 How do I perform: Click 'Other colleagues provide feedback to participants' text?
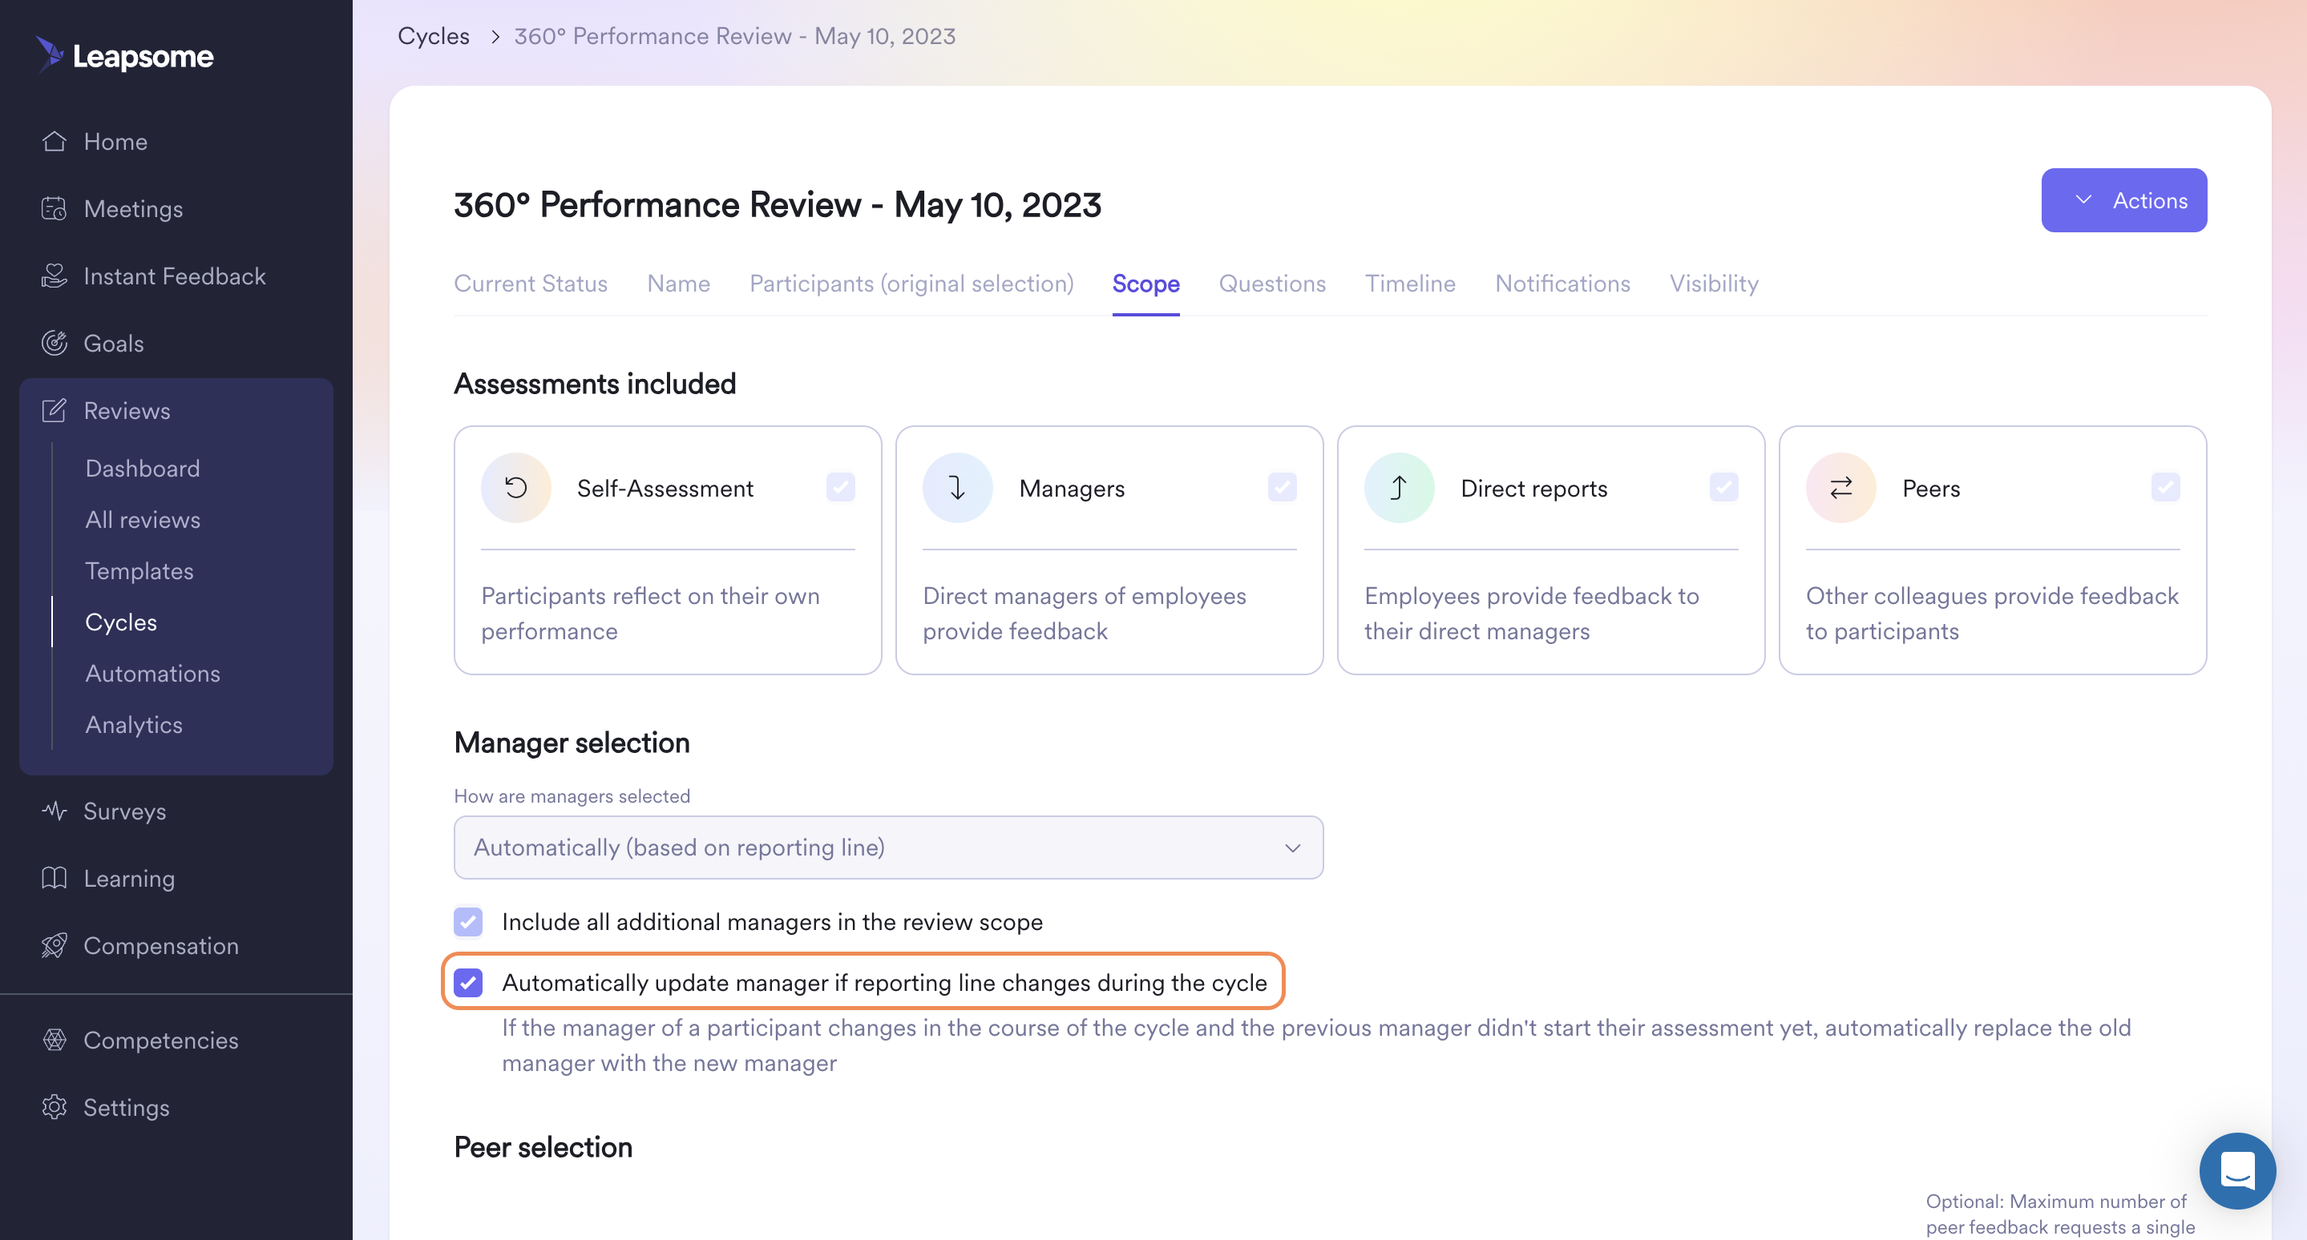(x=1992, y=613)
